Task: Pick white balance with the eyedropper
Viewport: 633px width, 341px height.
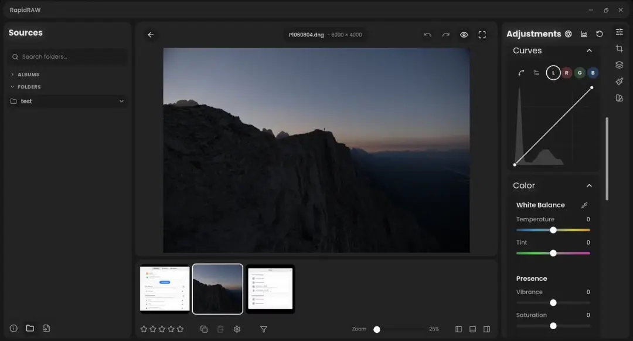Action: tap(584, 205)
